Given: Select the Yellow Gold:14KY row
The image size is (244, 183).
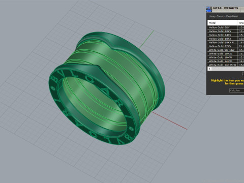Looking at the screenshot, I should coord(226,35).
